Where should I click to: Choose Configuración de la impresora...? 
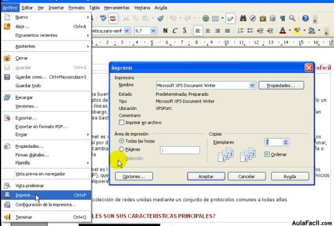(x=46, y=204)
